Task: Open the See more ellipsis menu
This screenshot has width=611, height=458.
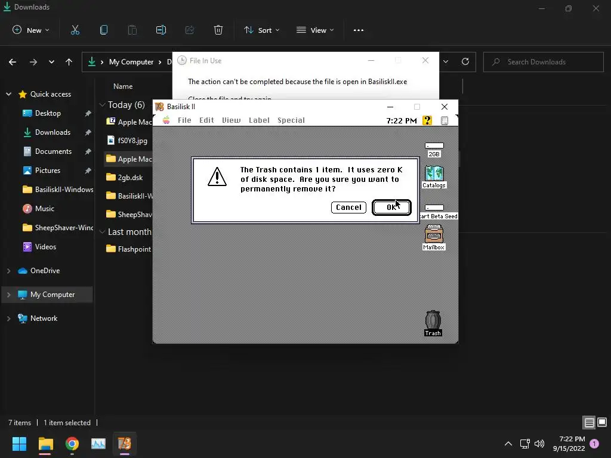Action: click(x=359, y=30)
